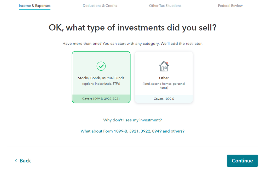
Task: Click the house icon on Other card
Action: pos(164,66)
